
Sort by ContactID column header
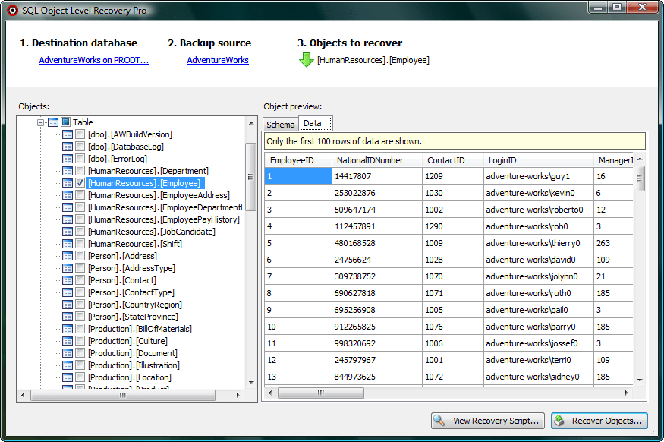click(x=453, y=160)
